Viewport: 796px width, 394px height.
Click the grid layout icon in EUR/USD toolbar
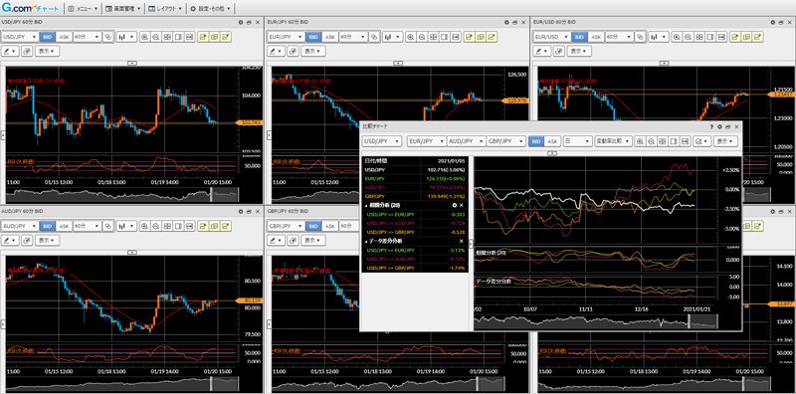(699, 37)
